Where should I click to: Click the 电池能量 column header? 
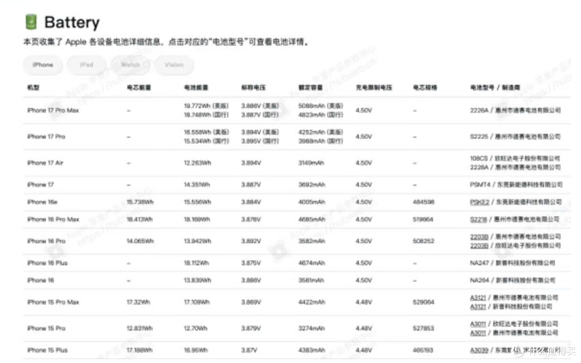click(196, 88)
